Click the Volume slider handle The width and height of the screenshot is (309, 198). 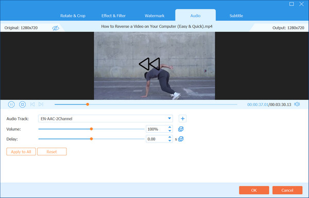(91, 129)
